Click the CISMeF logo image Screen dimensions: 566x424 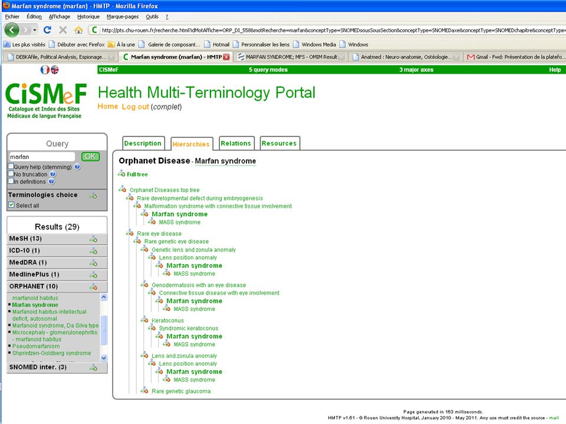45,101
